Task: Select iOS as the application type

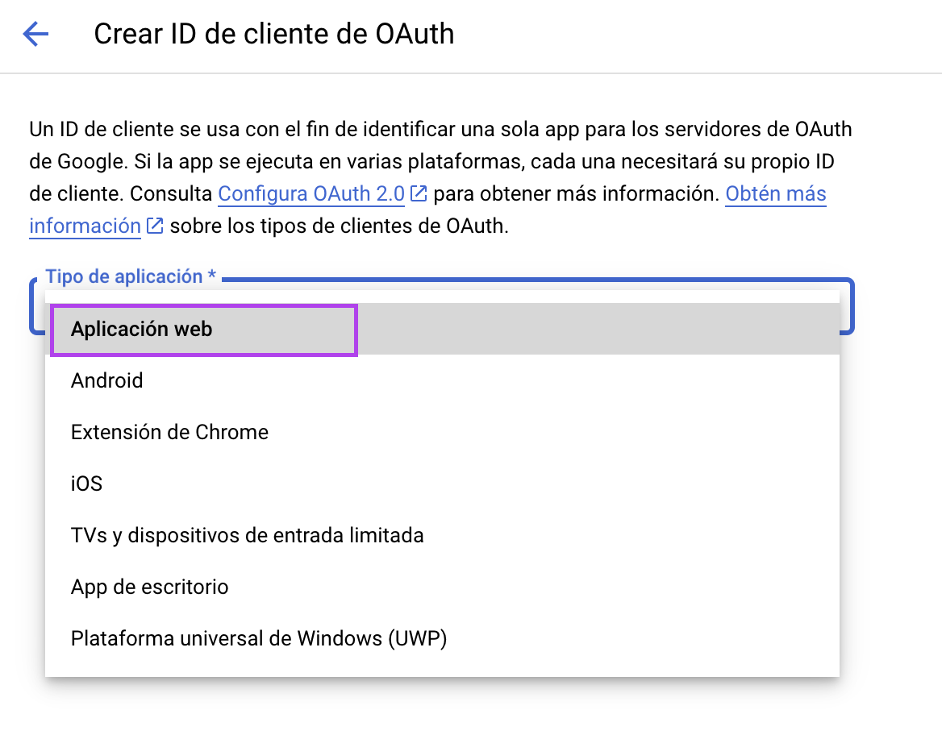Action: (x=87, y=484)
